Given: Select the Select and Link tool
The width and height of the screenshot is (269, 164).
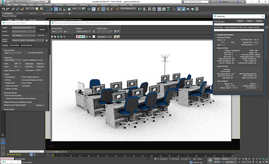Looking at the screenshot, I should [13, 9].
